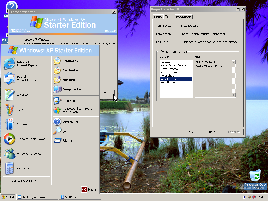268x201 pixels.
Task: Close the Properti startoc.dll window
Action: coord(243,9)
